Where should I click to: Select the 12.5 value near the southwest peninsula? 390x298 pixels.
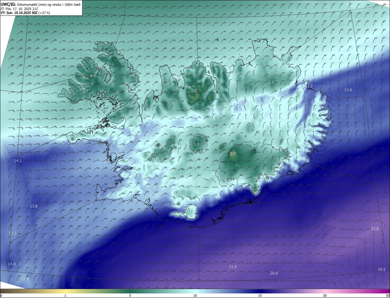[x=112, y=185]
